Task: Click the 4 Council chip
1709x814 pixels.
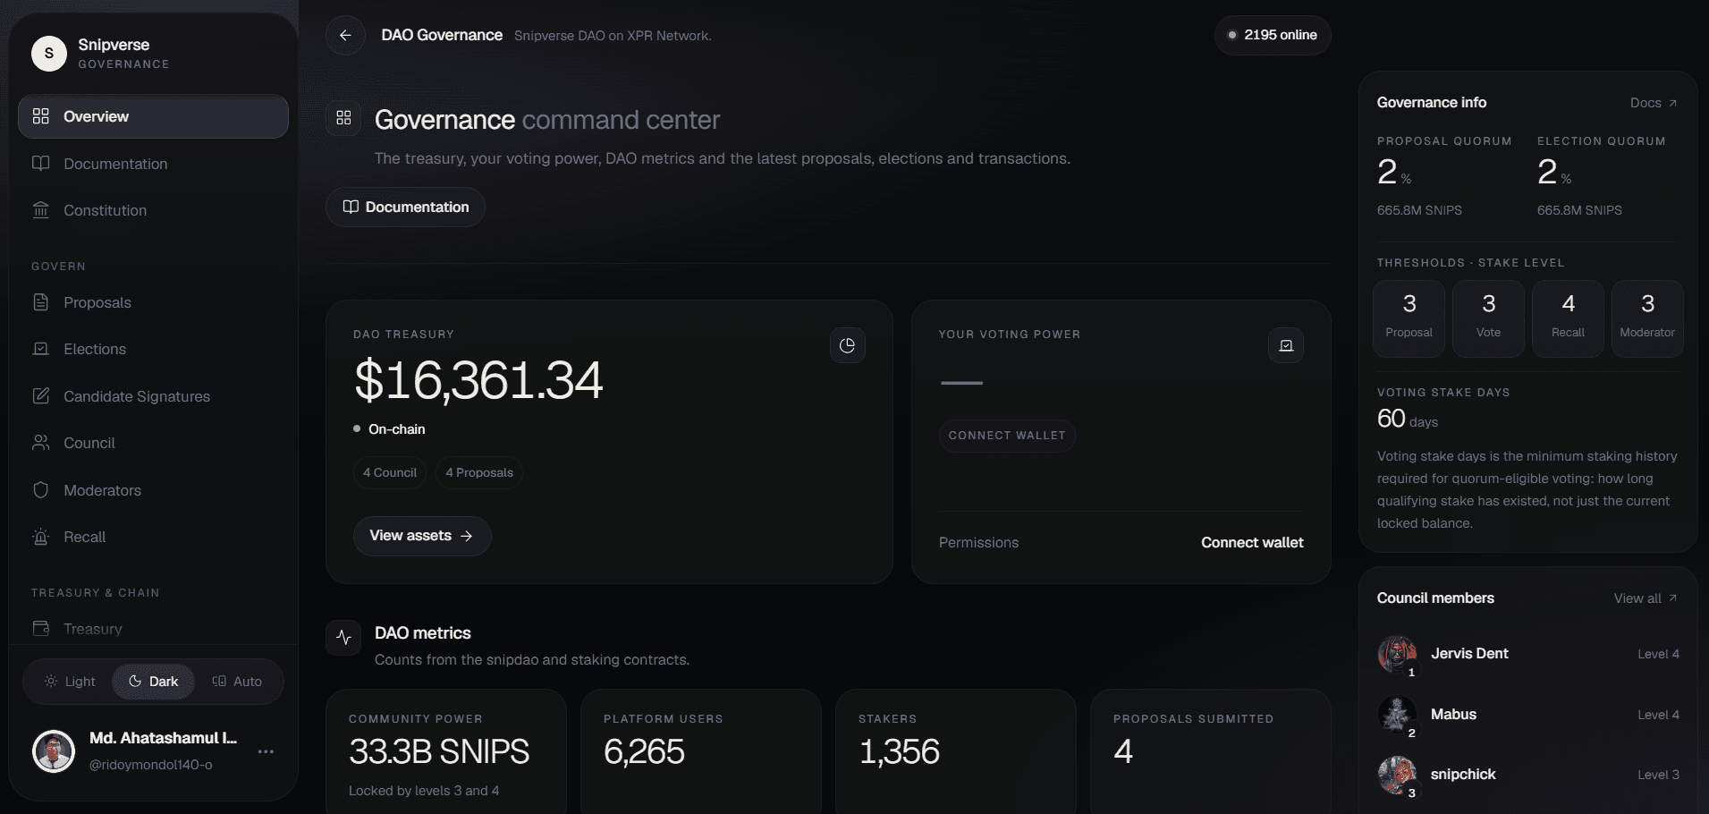Action: [x=390, y=472]
